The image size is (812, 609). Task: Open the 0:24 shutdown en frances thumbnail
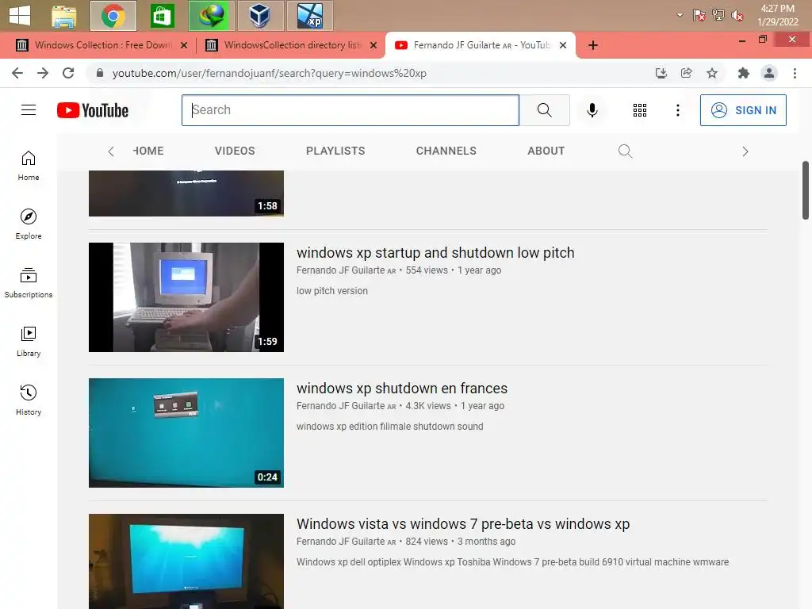pyautogui.click(x=186, y=433)
